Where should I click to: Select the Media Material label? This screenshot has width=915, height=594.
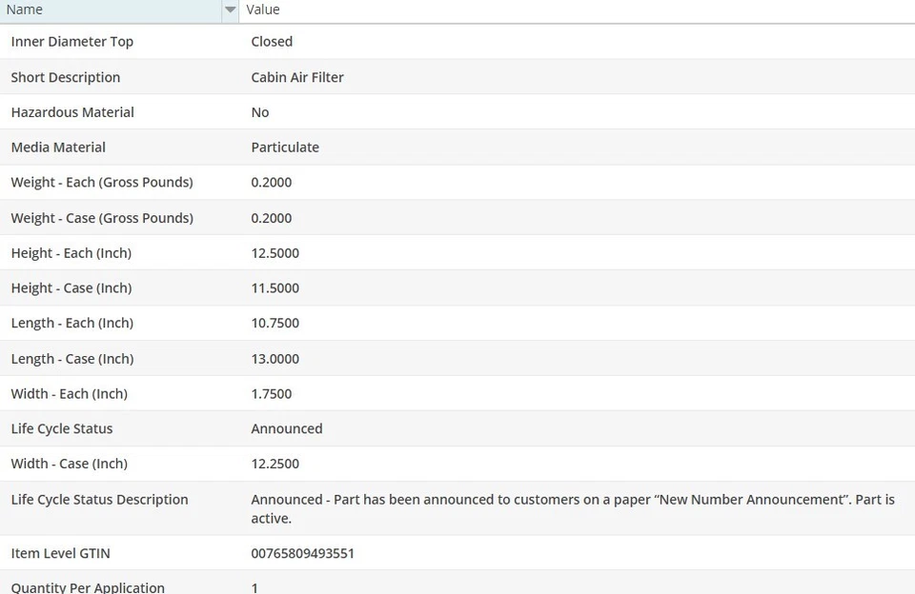tap(58, 148)
